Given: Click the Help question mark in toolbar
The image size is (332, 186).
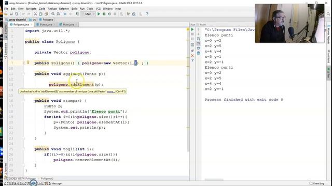Looking at the screenshot, I should coord(147,14).
